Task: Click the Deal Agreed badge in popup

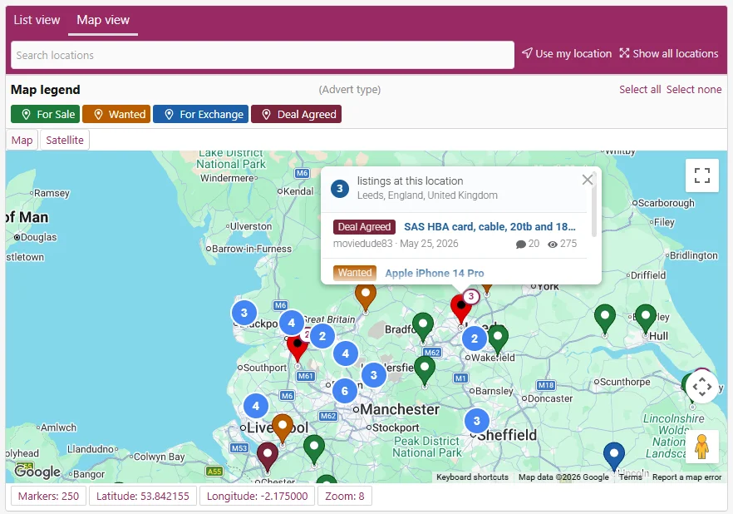Action: point(364,227)
